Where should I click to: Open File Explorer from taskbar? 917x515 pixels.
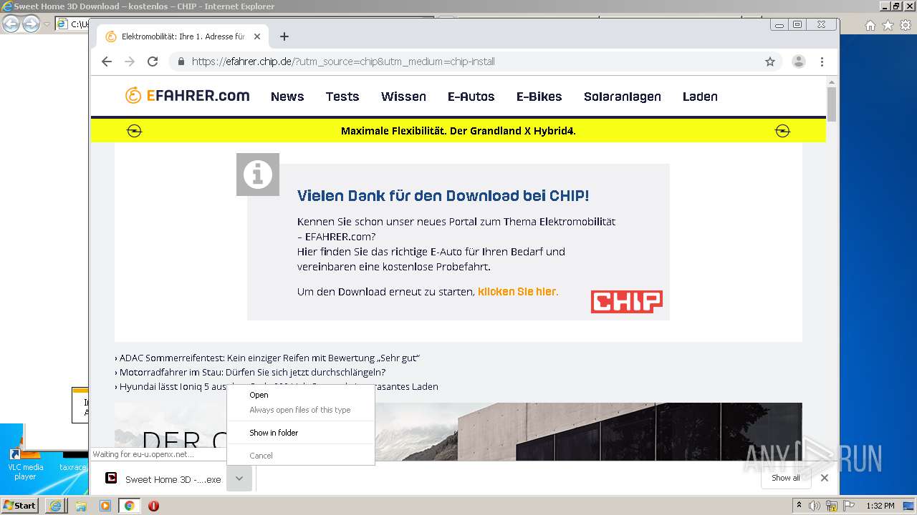point(80,506)
